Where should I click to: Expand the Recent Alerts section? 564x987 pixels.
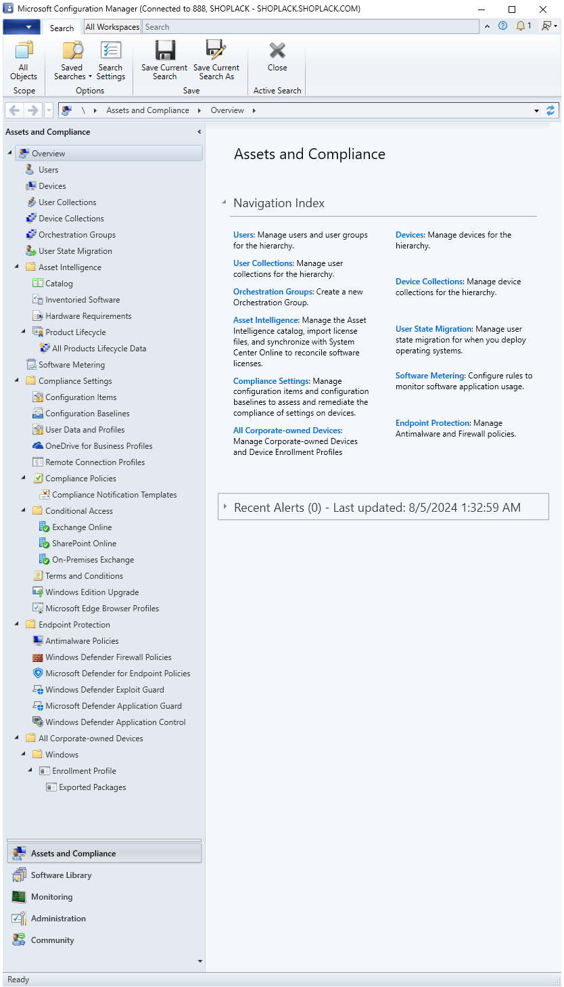point(225,506)
